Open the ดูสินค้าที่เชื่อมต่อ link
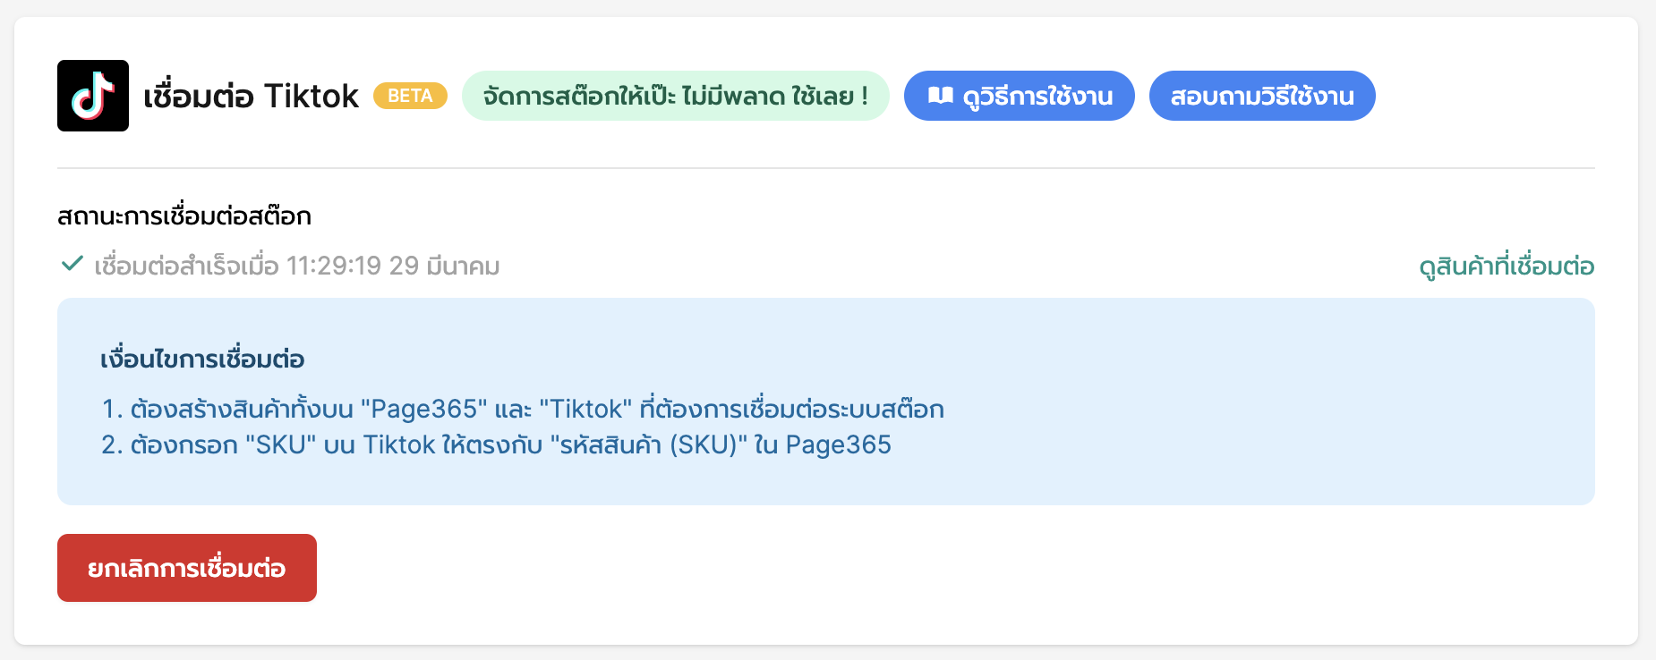1656x660 pixels. point(1507,267)
